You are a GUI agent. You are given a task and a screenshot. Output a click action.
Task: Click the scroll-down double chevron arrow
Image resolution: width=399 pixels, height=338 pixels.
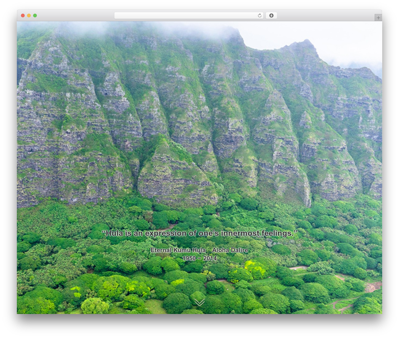(199, 302)
